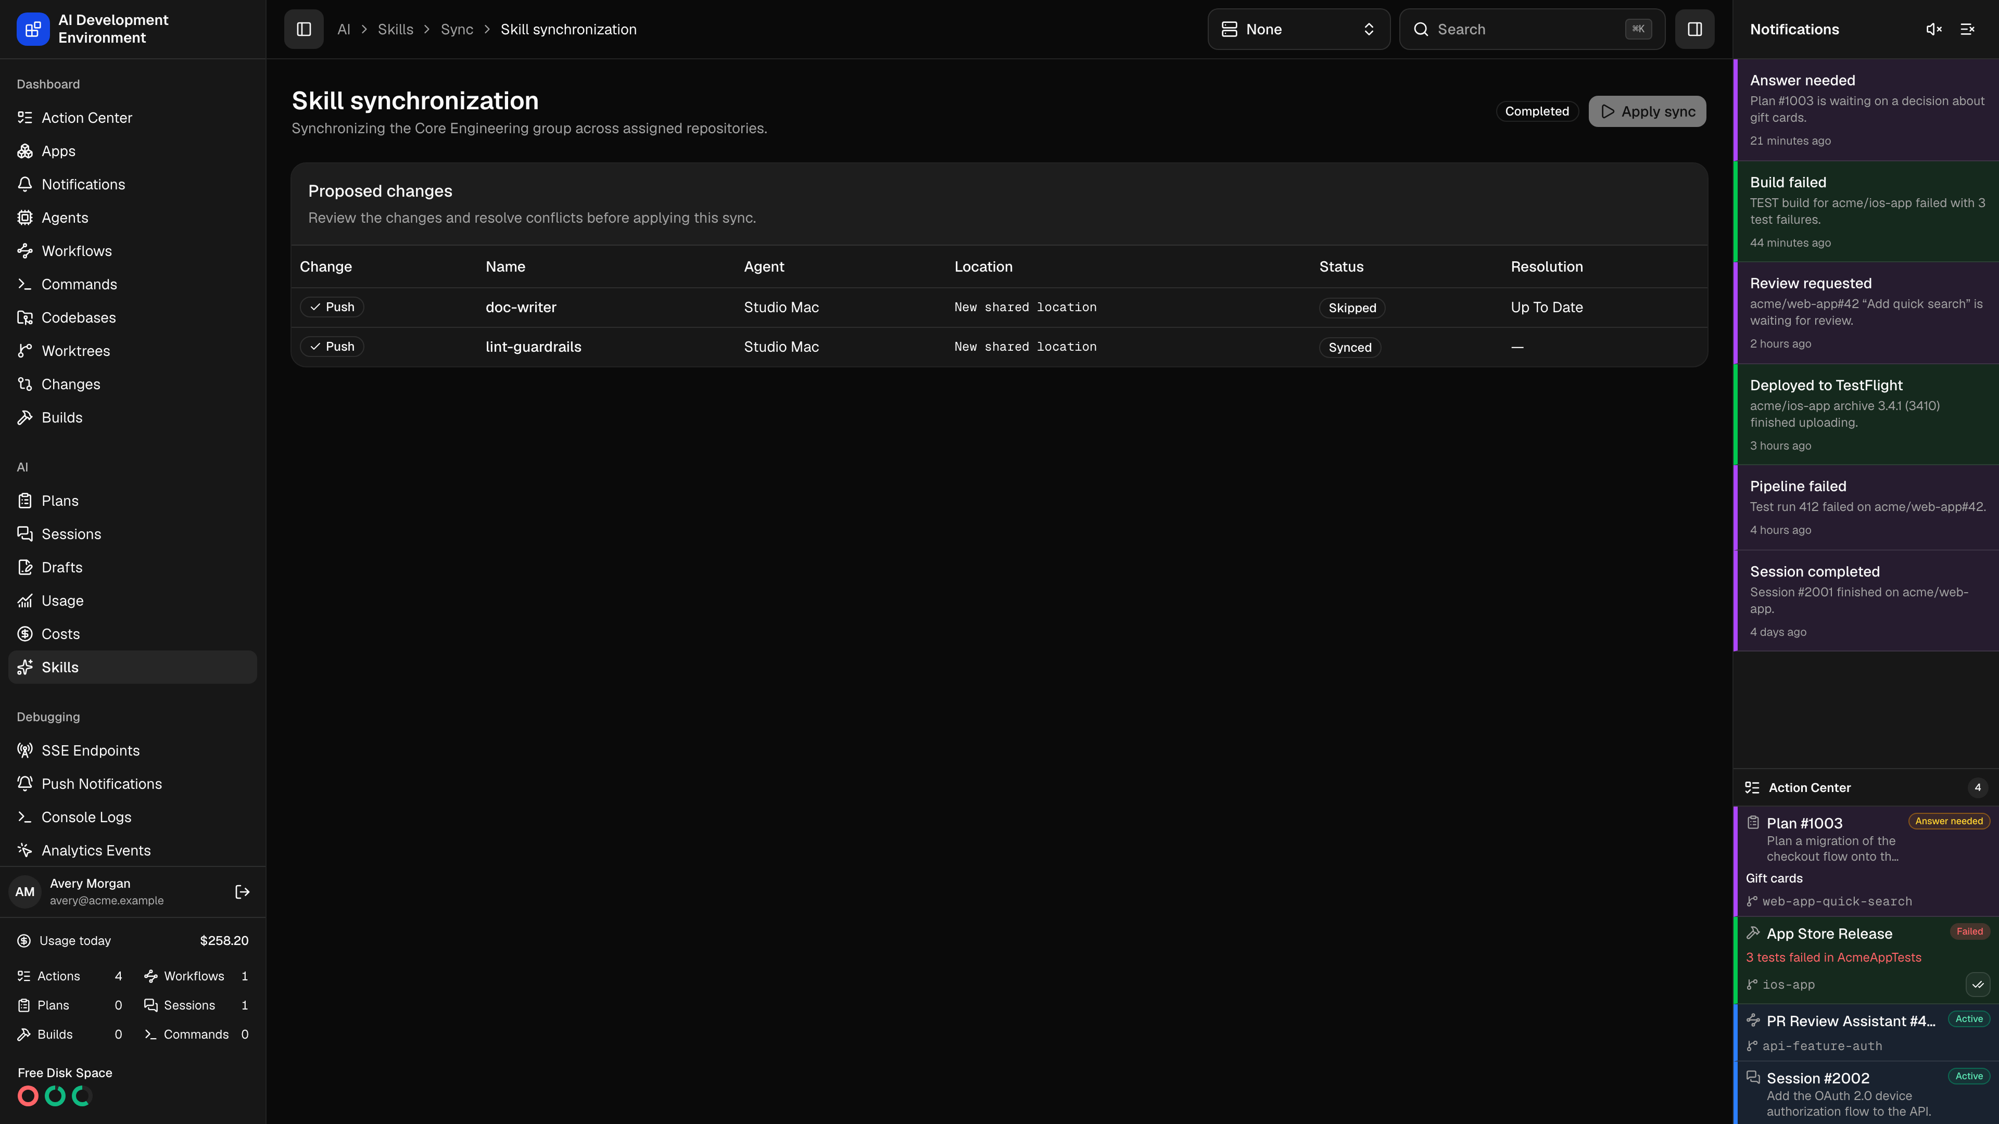Screen dimensions: 1999x1124
Task: Click the Analytics Events icon
Action: coord(25,851)
